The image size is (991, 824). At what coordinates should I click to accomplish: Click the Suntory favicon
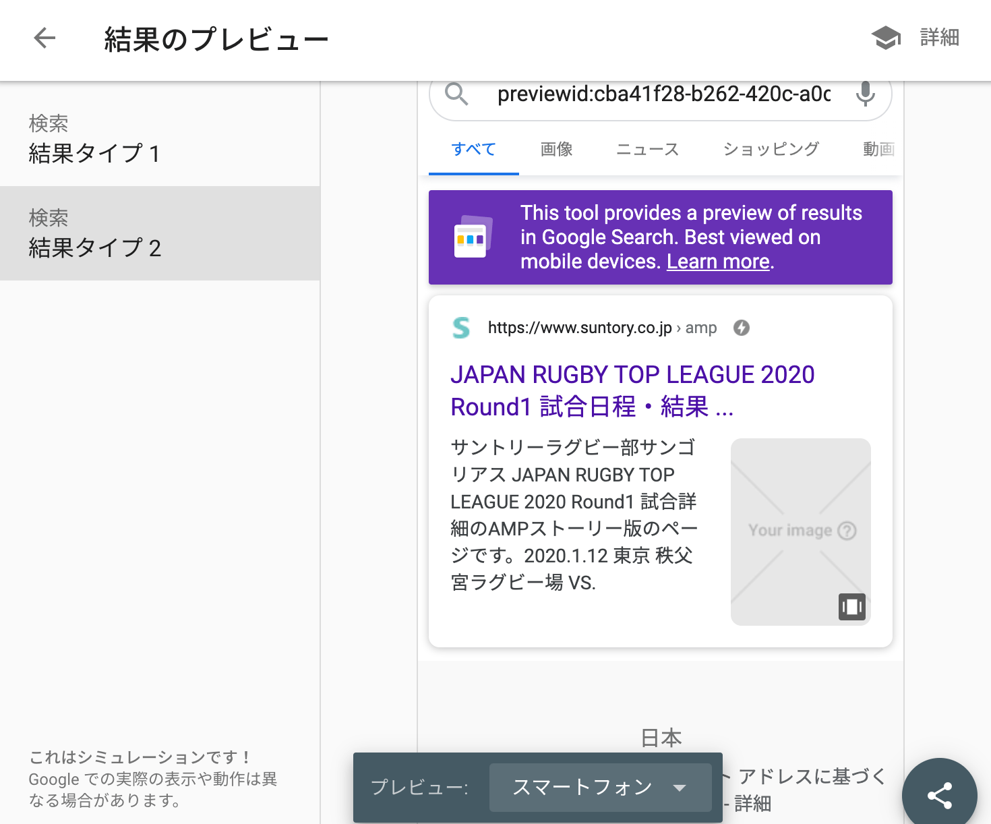pyautogui.click(x=461, y=328)
